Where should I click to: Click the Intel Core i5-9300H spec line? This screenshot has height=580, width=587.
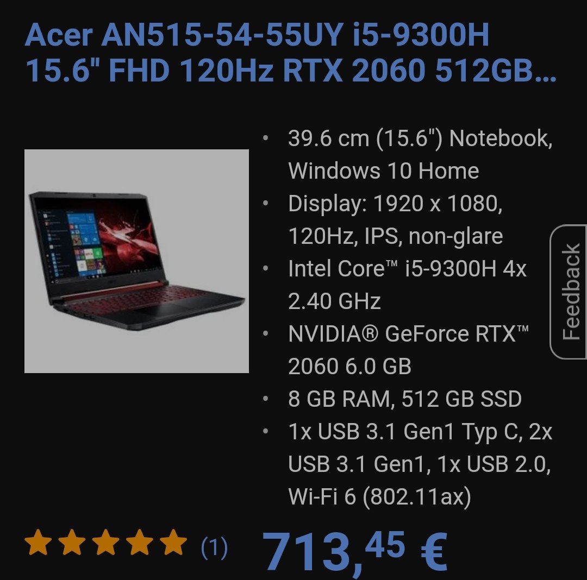click(x=407, y=285)
